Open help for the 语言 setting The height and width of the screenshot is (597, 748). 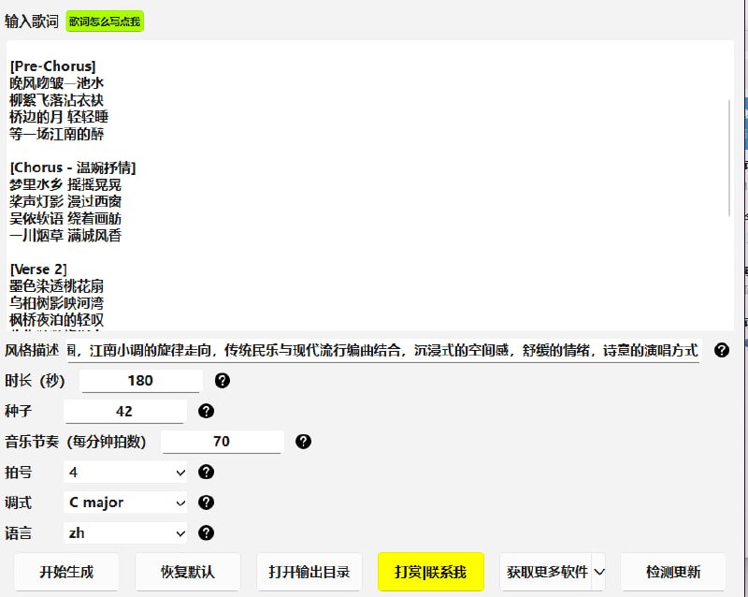coord(207,535)
